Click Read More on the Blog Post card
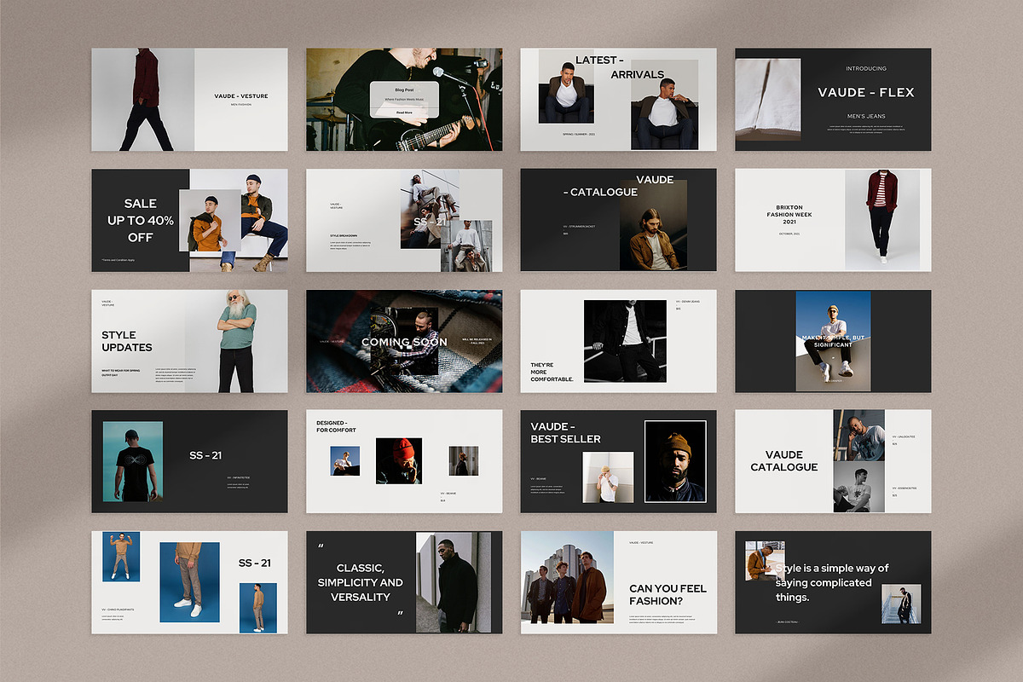 [x=404, y=112]
